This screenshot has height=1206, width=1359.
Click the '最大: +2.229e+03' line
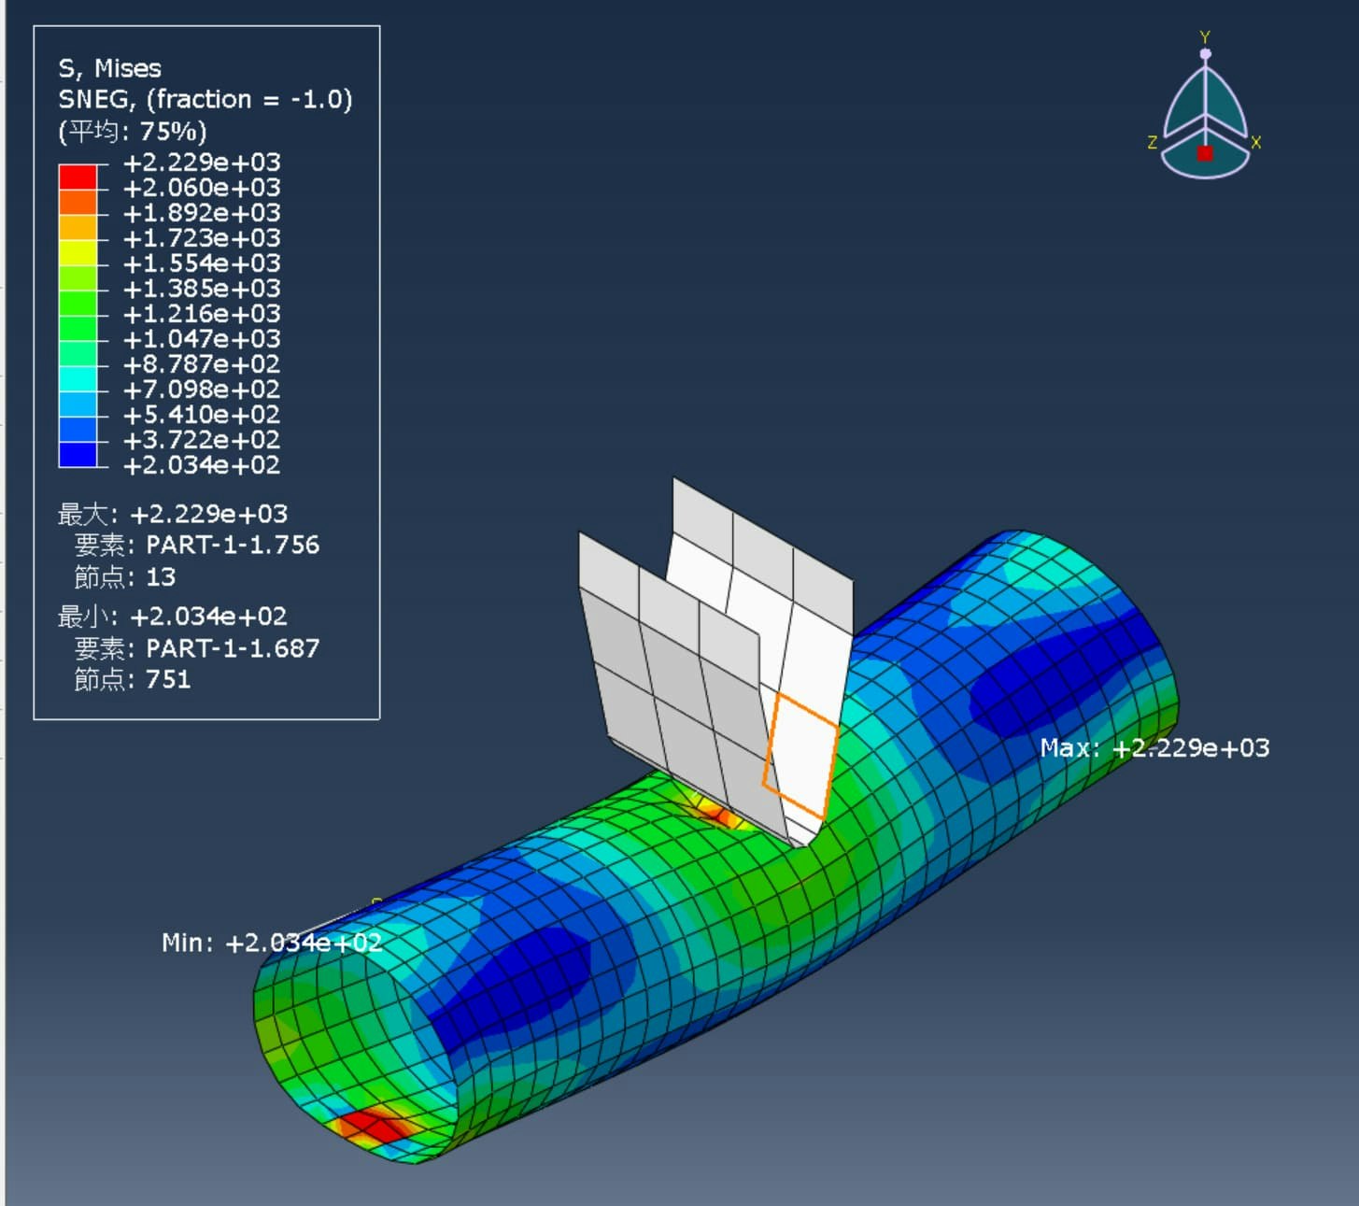pyautogui.click(x=173, y=514)
